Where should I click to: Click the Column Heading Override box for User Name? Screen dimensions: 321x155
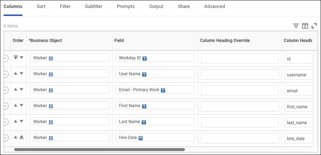click(240, 75)
